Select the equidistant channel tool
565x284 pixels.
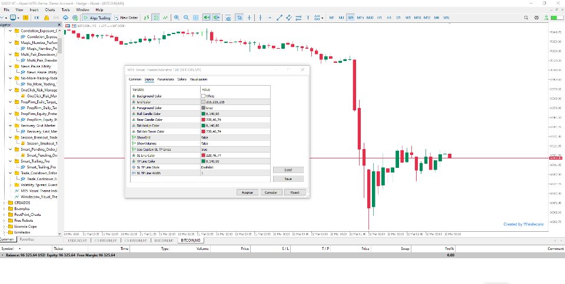(x=288, y=18)
